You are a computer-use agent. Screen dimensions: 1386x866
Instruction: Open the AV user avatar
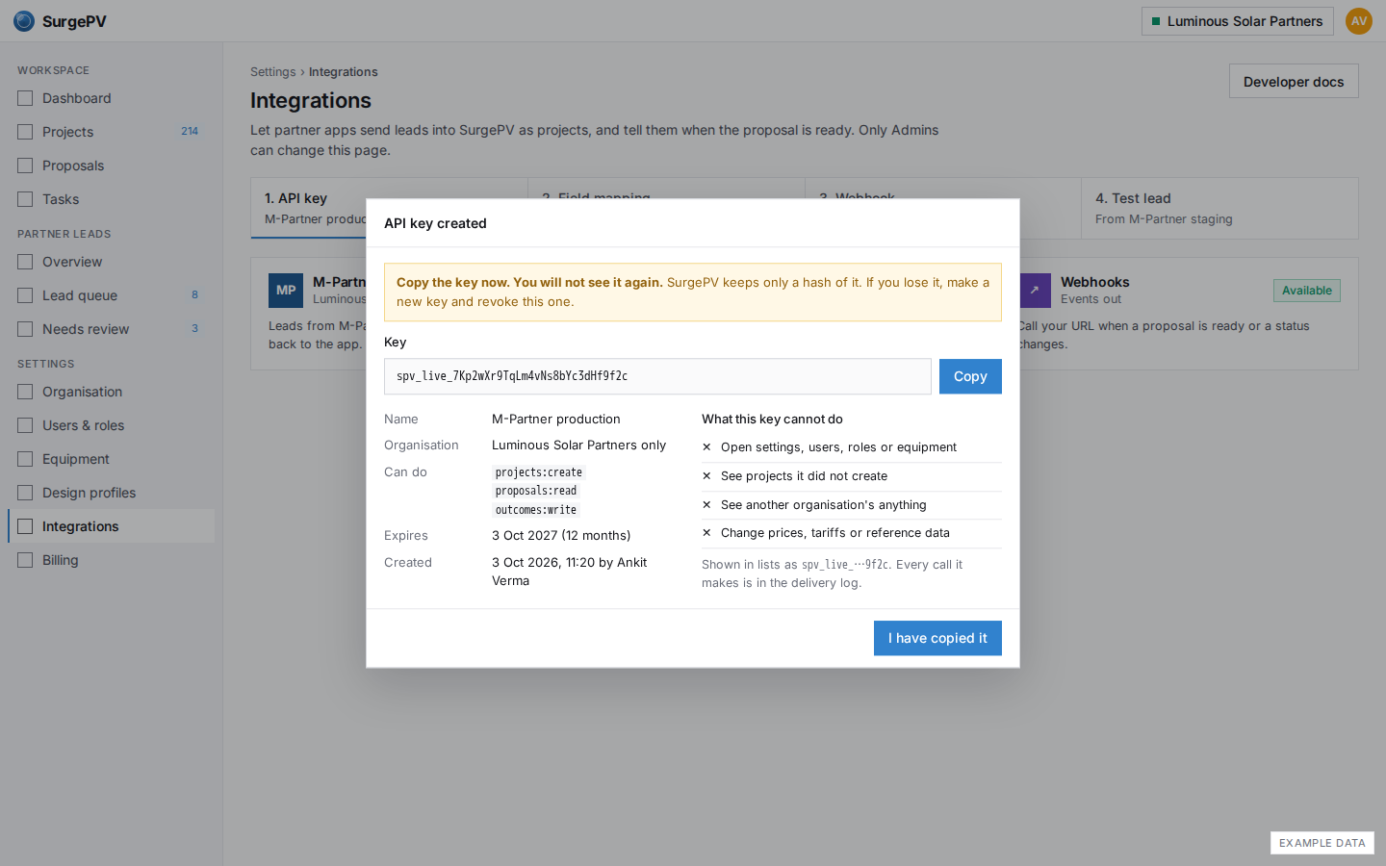pos(1359,21)
